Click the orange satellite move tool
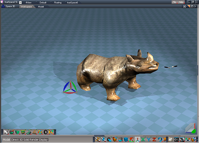This screenshot has width=199, height=143. [x=98, y=139]
